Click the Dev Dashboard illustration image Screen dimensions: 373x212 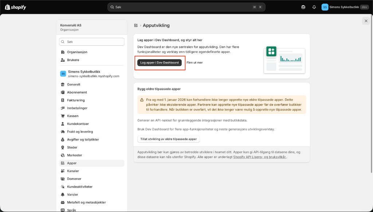click(x=284, y=60)
